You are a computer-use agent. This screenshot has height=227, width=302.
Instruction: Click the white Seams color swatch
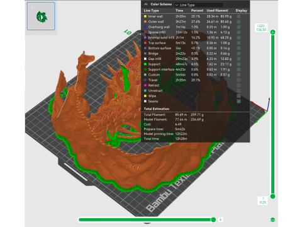[145, 102]
